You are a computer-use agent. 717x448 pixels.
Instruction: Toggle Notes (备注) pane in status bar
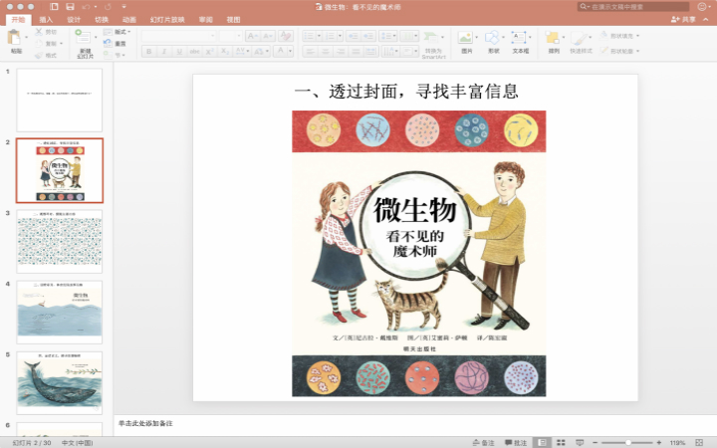pos(483,442)
